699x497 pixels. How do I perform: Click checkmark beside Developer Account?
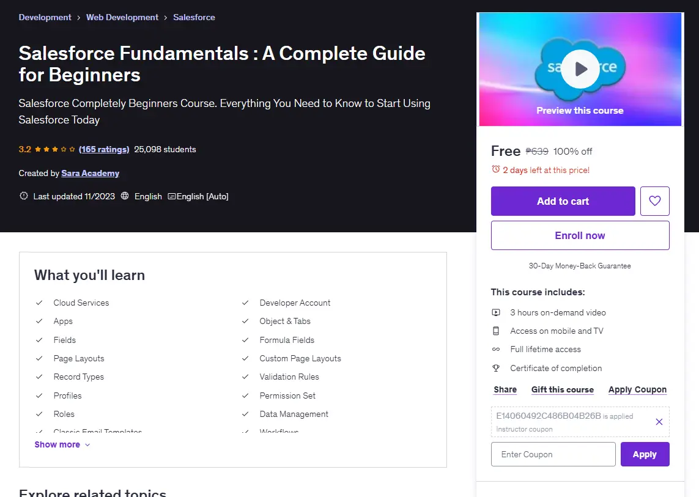245,303
